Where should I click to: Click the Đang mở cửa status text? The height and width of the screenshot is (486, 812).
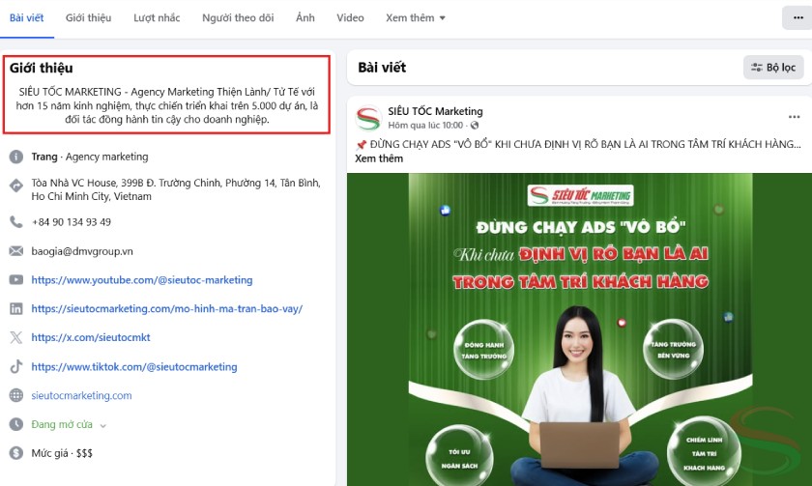(62, 424)
